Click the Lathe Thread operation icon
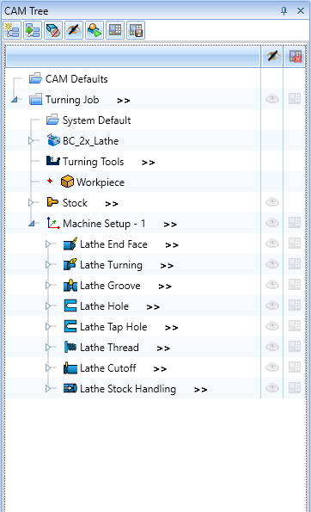Screen dimensions: 311x512 70,347
